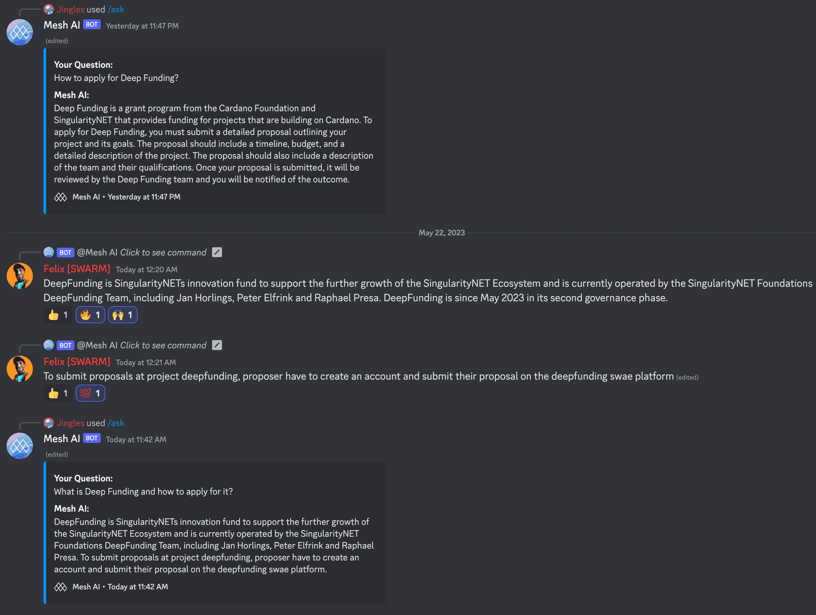Image resolution: width=816 pixels, height=615 pixels.
Task: Click small Jingles avatar atop first /ask reply
Action: pos(49,9)
